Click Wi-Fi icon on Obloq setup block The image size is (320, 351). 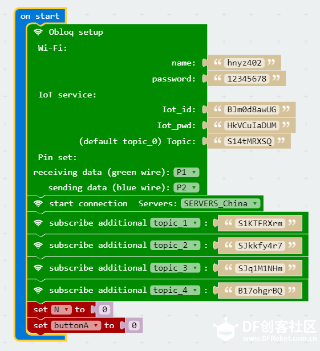38,32
